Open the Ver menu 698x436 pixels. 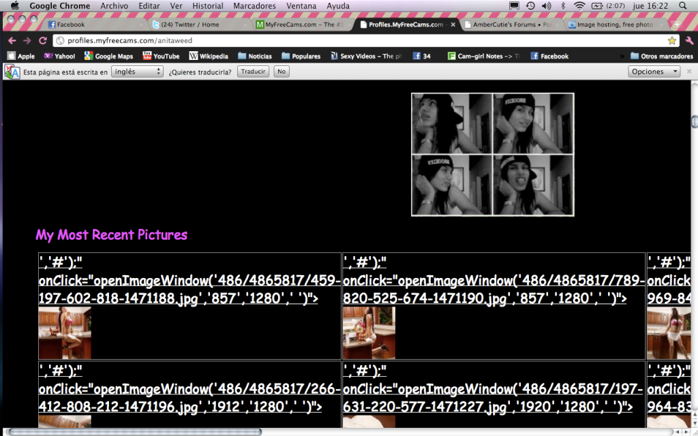(x=177, y=5)
